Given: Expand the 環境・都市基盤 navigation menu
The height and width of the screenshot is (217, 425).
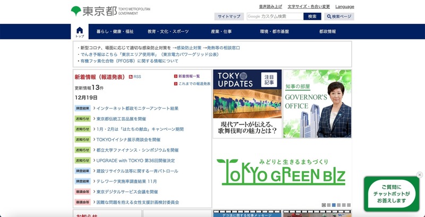Looking at the screenshot, I should (274, 32).
